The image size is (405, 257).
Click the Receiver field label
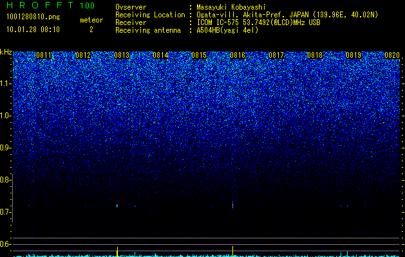coord(131,22)
